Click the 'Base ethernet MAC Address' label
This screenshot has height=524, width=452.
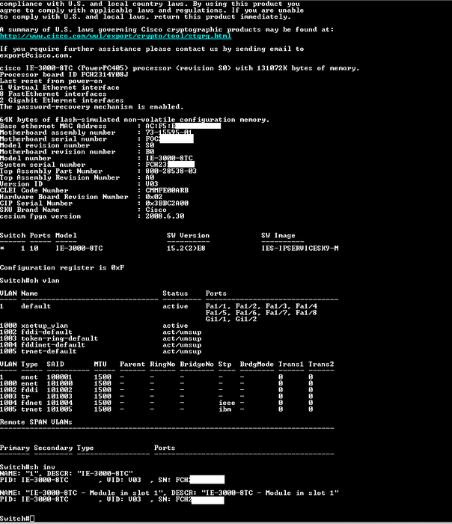point(53,126)
